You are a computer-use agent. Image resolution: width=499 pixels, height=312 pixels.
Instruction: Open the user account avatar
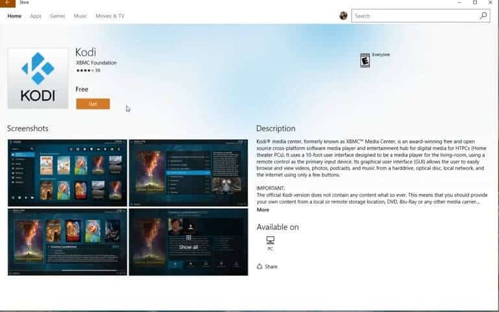[343, 16]
